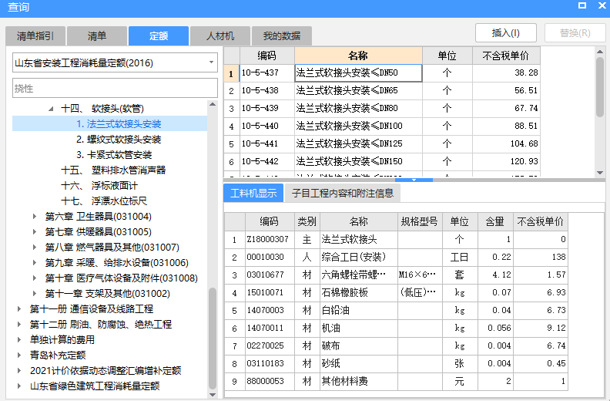This screenshot has width=610, height=401.
Task: Select 十七、浮漂水位标尺 tree item
Action: [104, 201]
